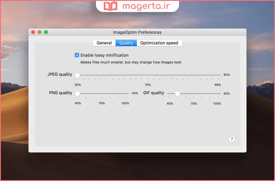275x181 pixels.
Task: Click the 100% mark under GIF slider
Action: click(x=217, y=104)
